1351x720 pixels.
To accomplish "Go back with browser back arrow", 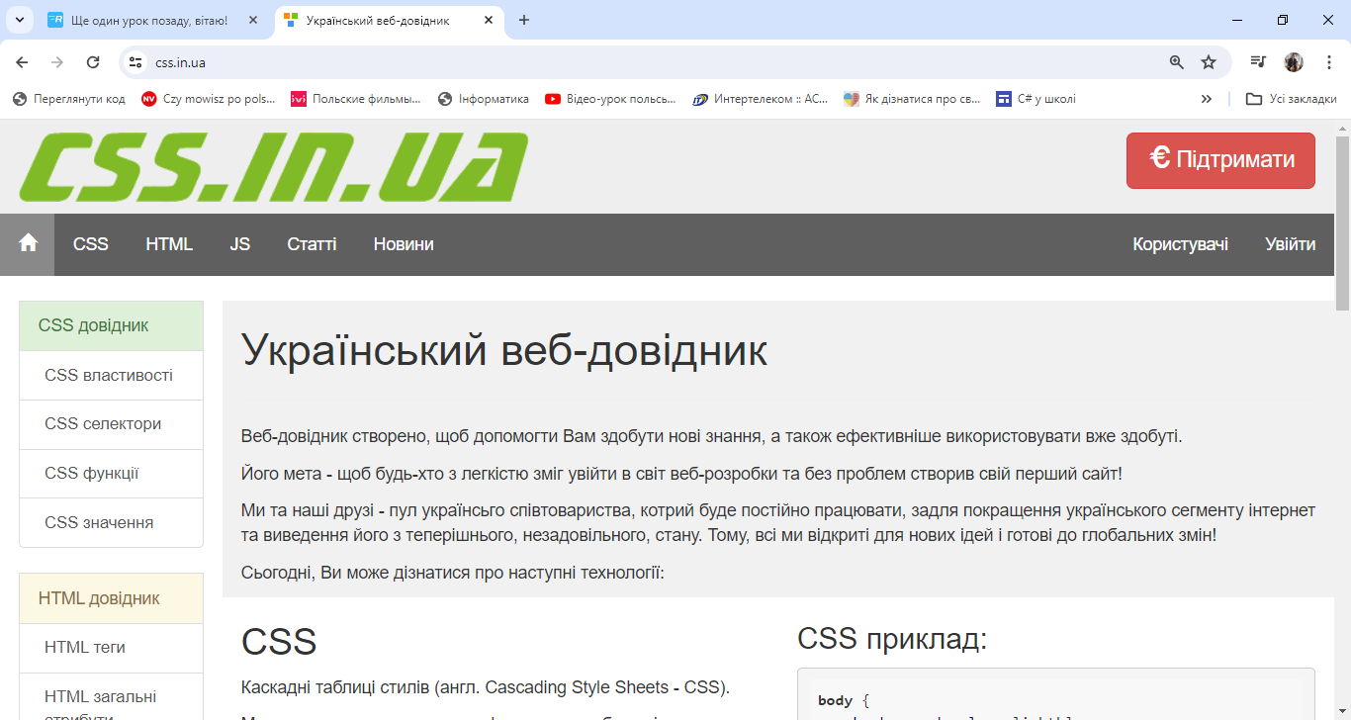I will tap(22, 61).
